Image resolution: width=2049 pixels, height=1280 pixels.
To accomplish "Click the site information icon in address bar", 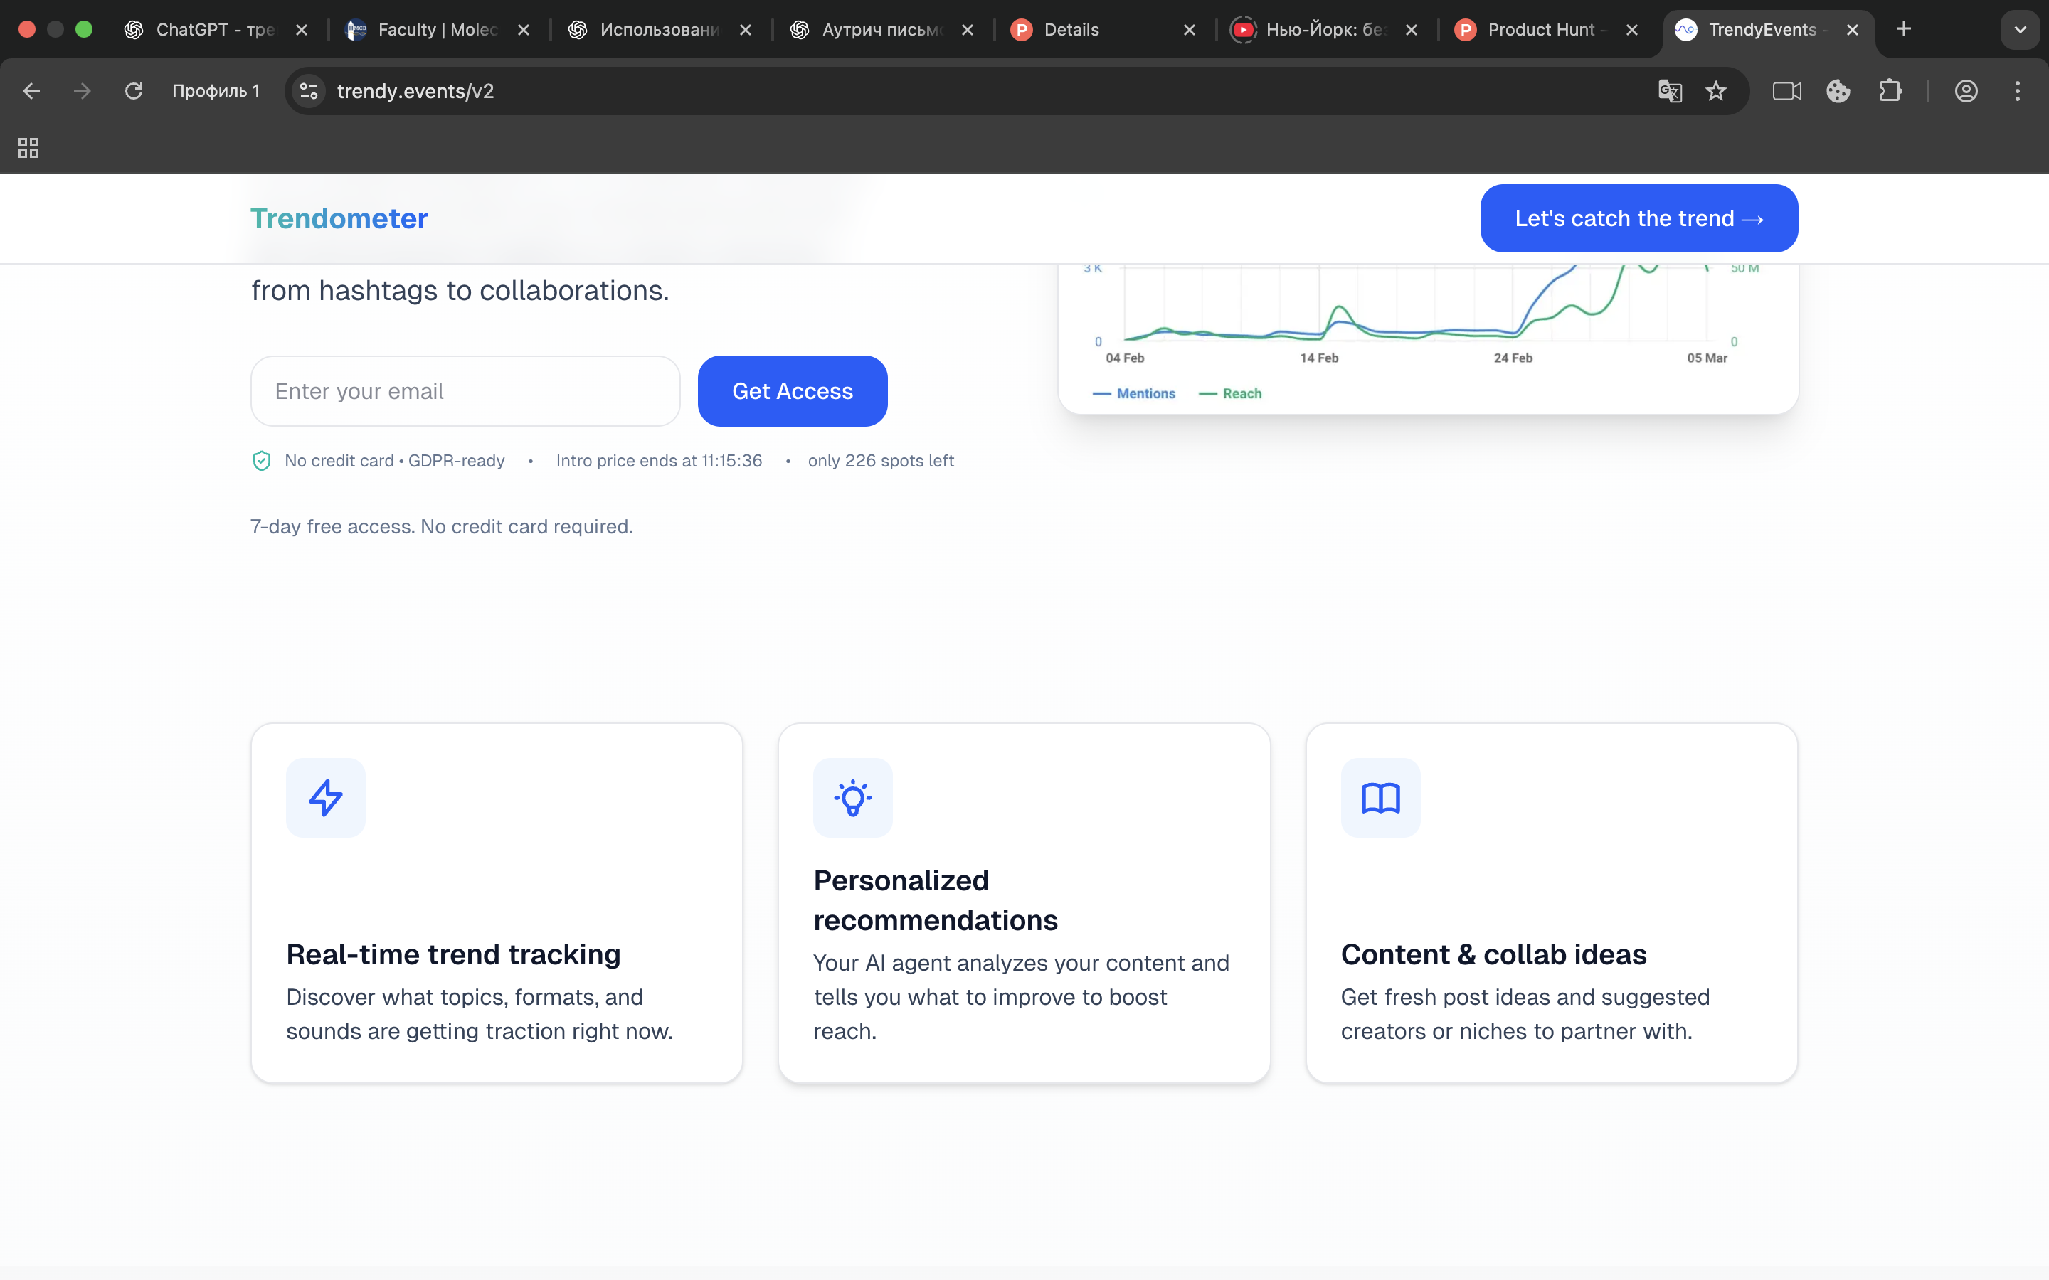I will [309, 90].
